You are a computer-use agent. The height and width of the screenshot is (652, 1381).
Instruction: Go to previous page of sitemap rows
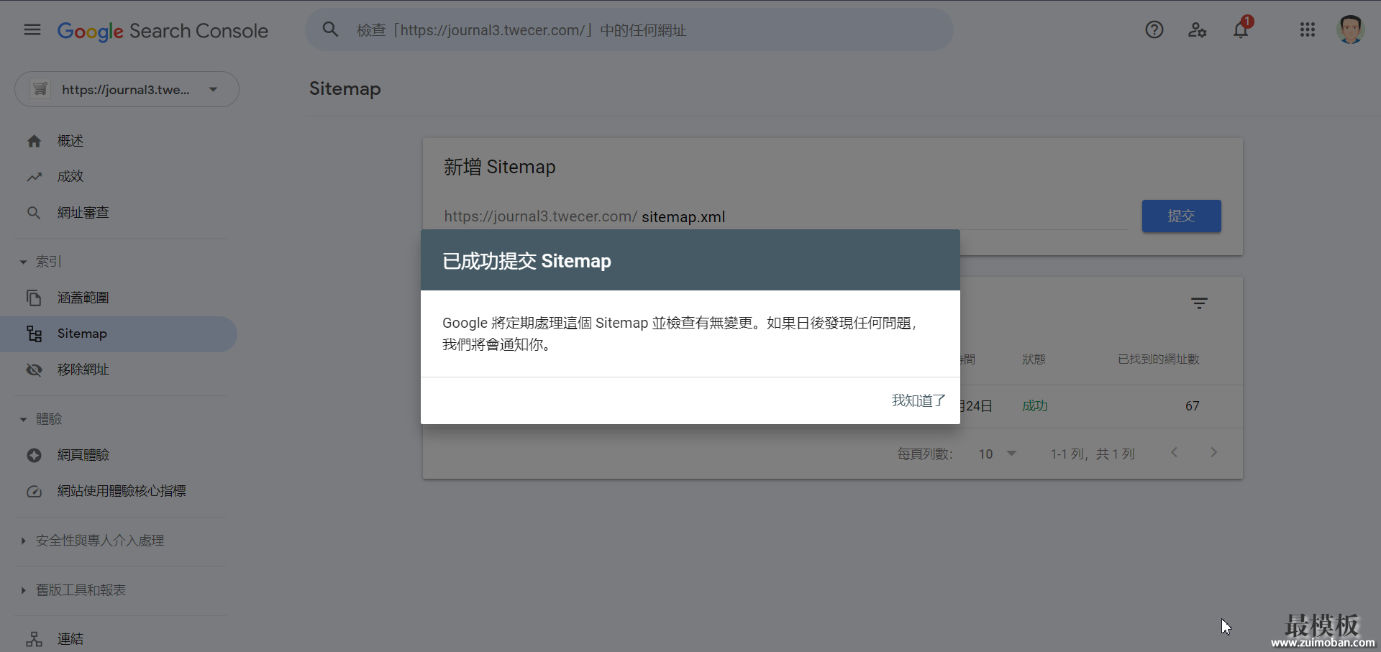coord(1174,453)
